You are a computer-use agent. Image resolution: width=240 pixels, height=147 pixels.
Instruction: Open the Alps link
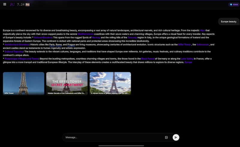(202, 31)
